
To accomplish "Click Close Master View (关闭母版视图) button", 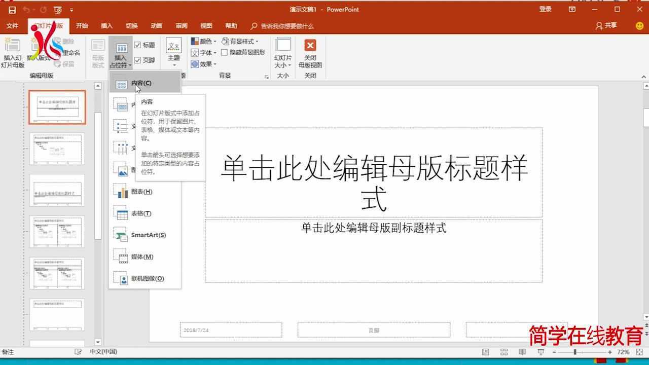I will click(x=310, y=53).
